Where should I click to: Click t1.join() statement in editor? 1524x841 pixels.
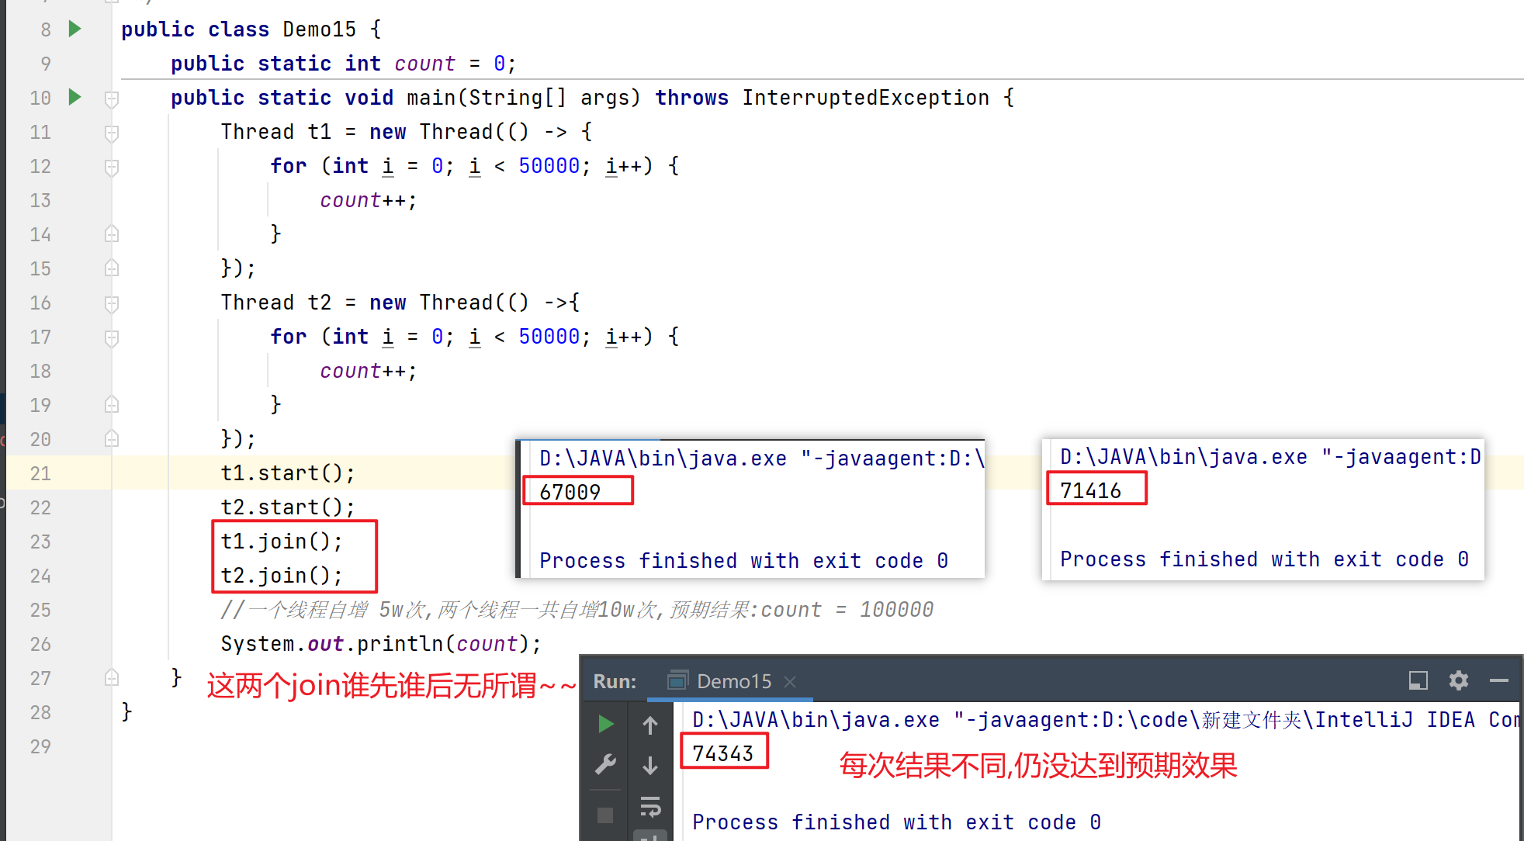pos(281,542)
